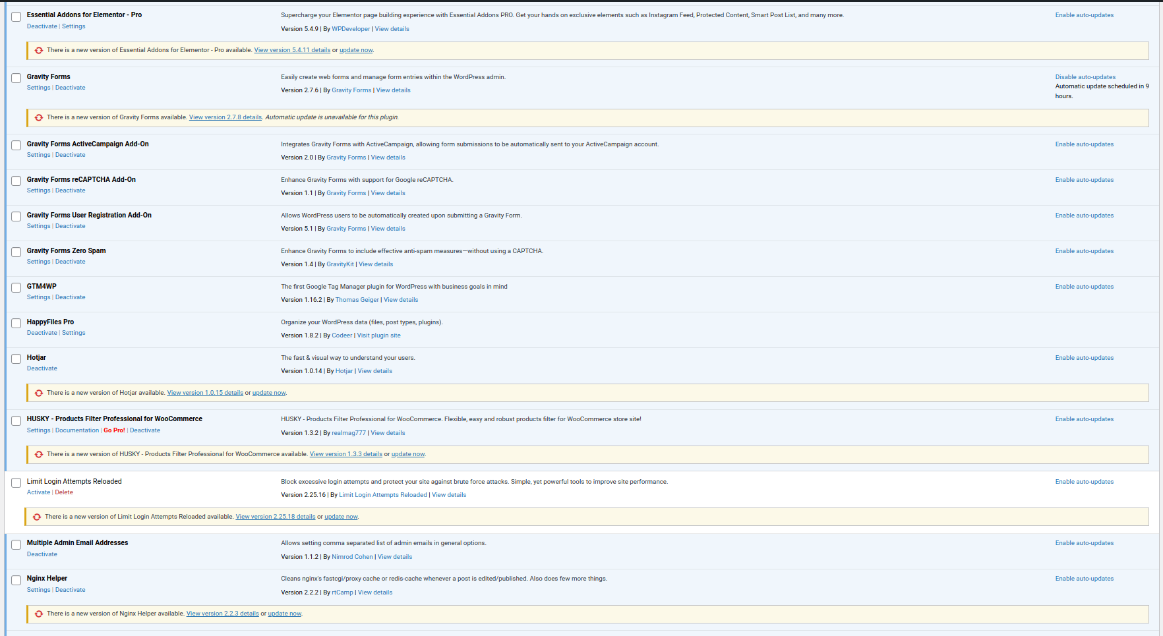Open Settings for Gravity Forms reCAPTCHA Add-On
Image resolution: width=1163 pixels, height=636 pixels.
(38, 190)
